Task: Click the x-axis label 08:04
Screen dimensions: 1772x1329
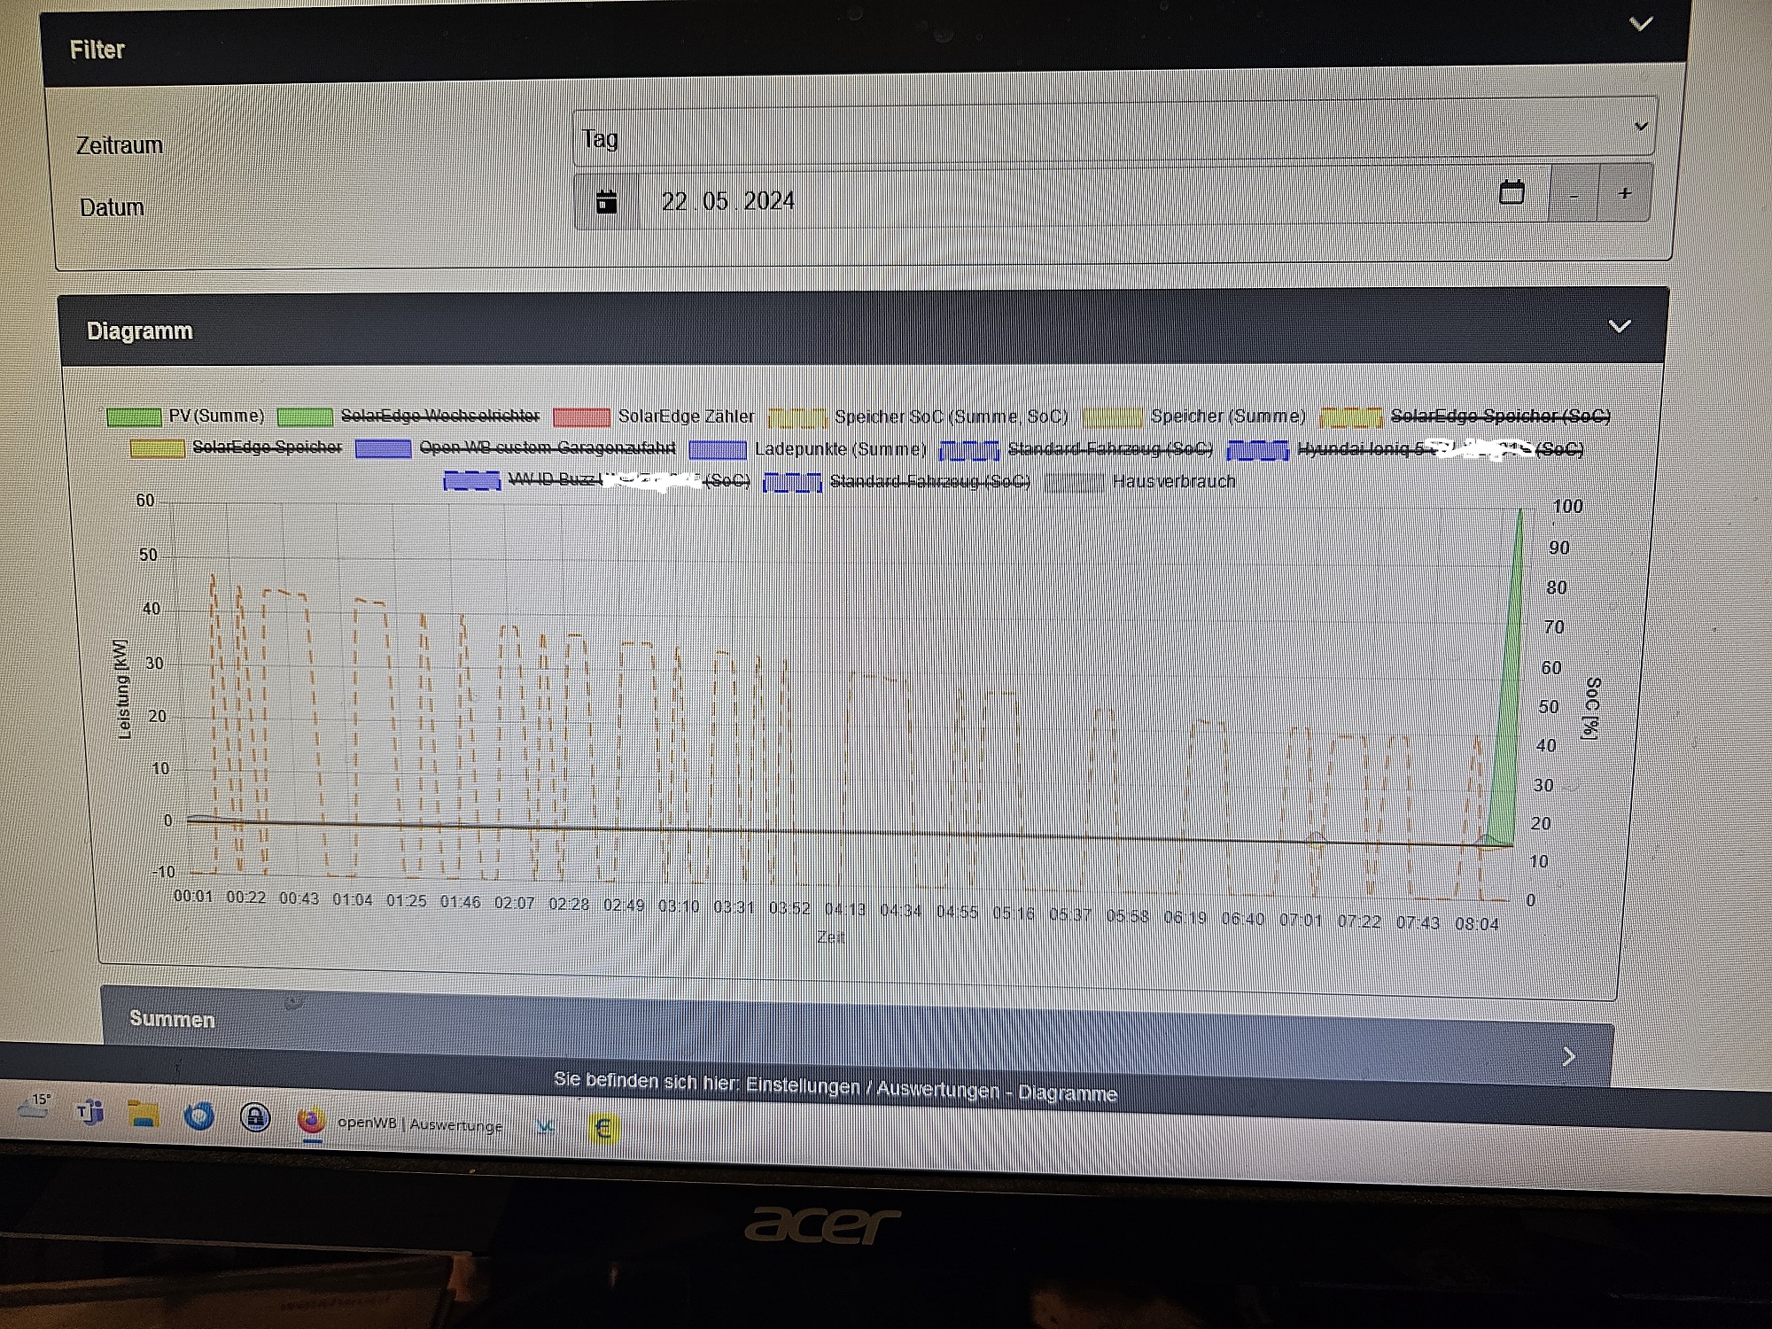Action: tap(1477, 923)
